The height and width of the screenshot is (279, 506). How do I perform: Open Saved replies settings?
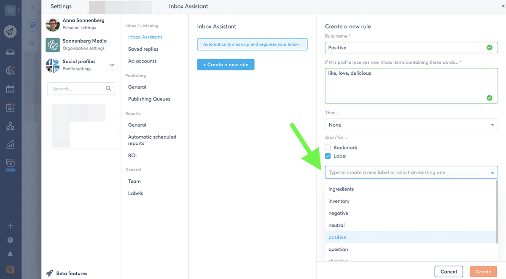click(143, 49)
